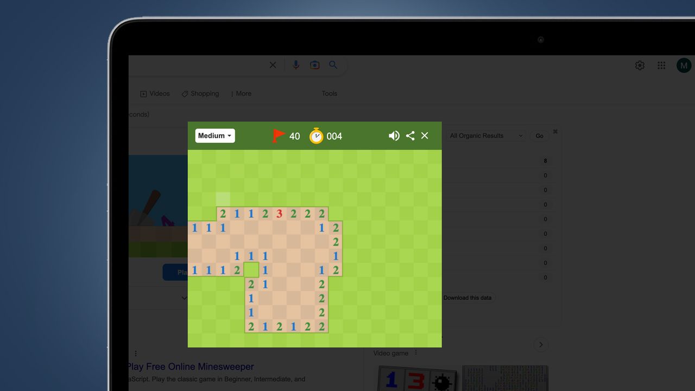The image size is (695, 391).
Task: Close the Minesweeper game overlay
Action: (x=425, y=136)
